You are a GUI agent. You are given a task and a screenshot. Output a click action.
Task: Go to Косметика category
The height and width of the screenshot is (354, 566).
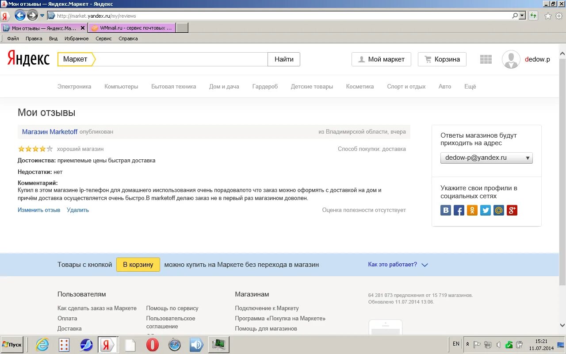pyautogui.click(x=360, y=87)
